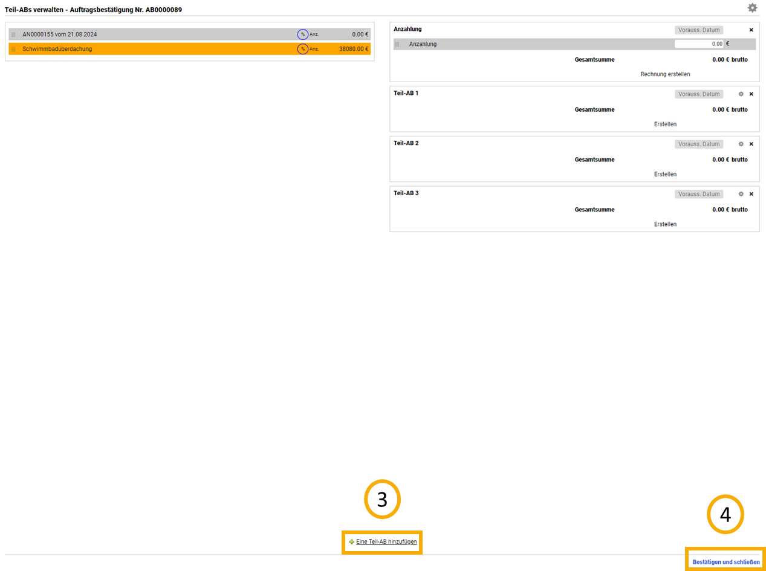Delete Teil-AB 2 using X icon
Screen dimensions: 766x571
coord(751,144)
